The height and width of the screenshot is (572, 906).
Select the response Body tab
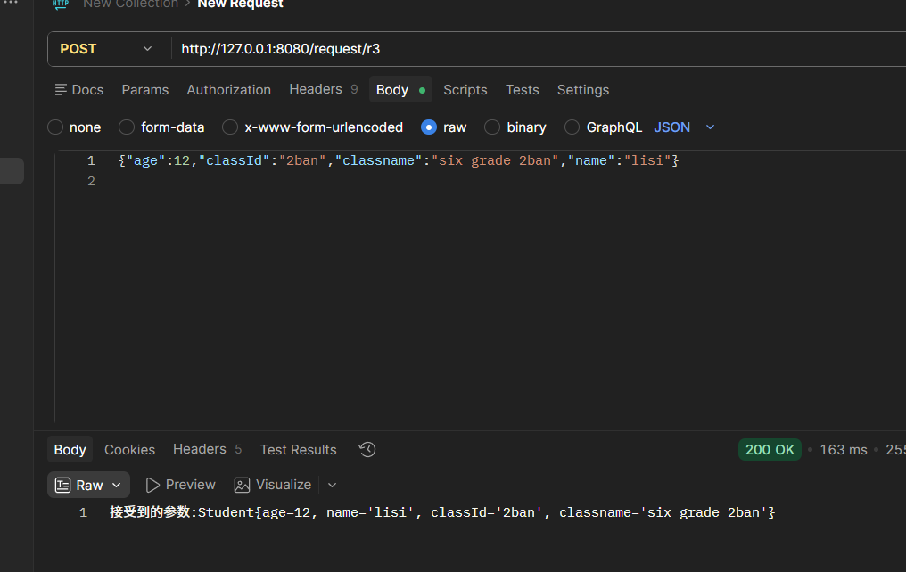coord(70,450)
